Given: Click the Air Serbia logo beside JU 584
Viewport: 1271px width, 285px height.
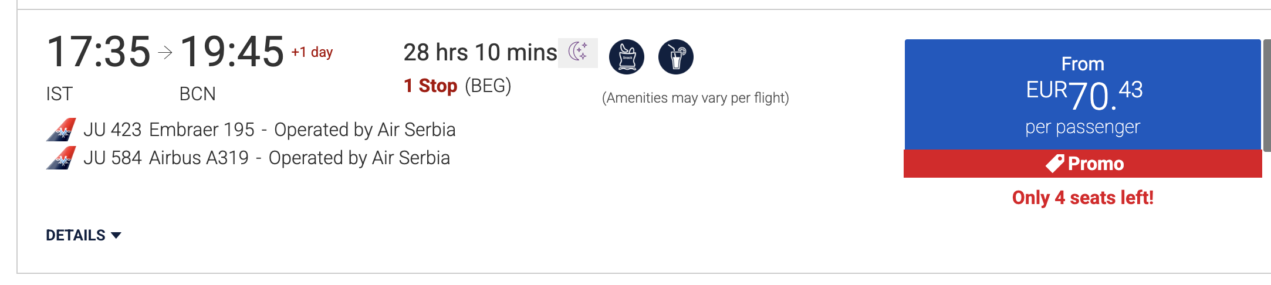Looking at the screenshot, I should [61, 158].
